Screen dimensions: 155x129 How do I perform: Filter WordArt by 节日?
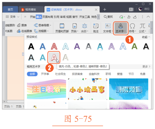point(131,74)
